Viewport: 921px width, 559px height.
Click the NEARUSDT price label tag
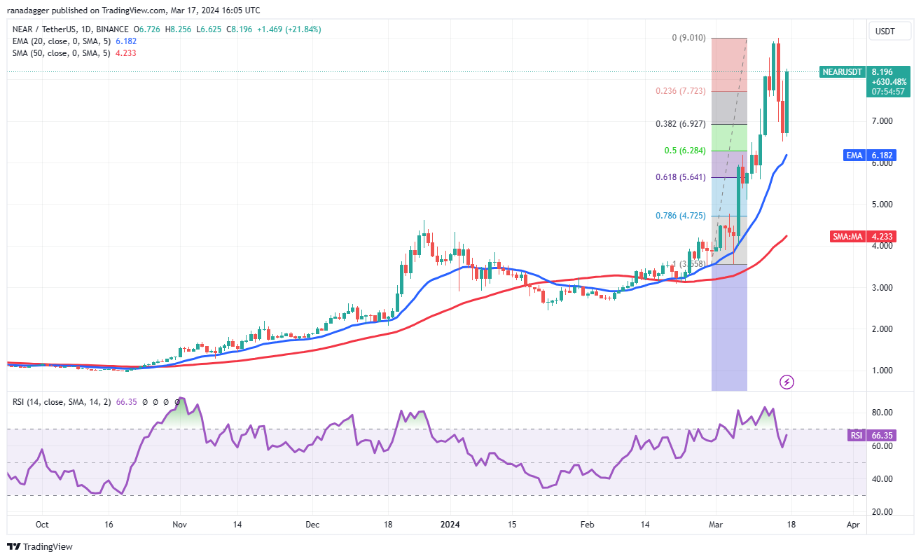tap(842, 71)
